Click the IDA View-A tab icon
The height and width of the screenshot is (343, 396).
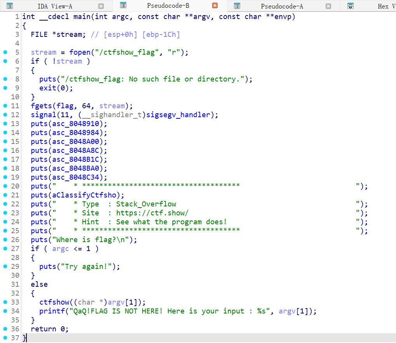[x=10, y=6]
